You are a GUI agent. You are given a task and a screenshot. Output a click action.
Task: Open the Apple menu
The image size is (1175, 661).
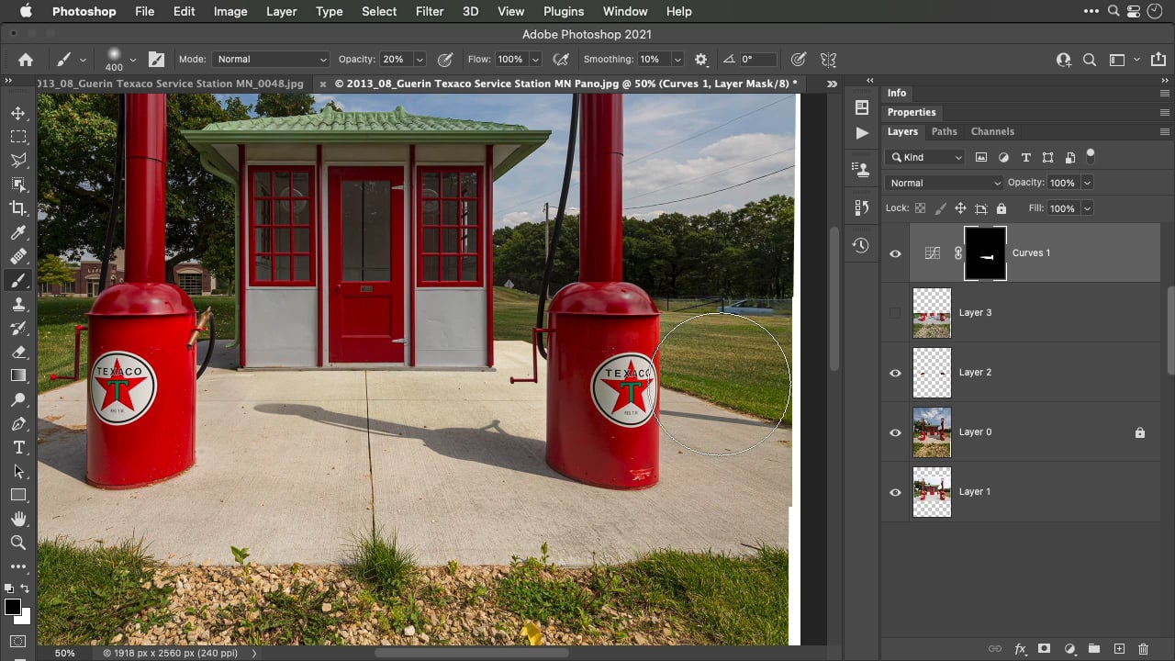coord(26,11)
